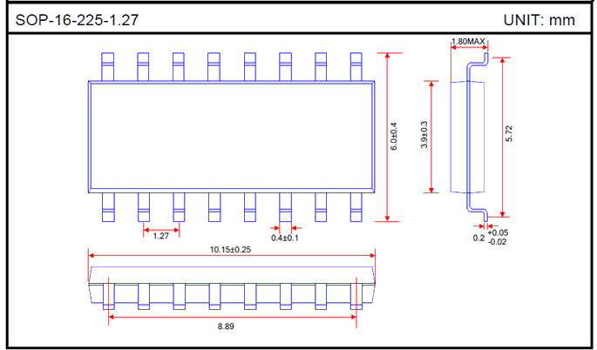Select the 3.9±0.3 body width dimension

coord(424,136)
